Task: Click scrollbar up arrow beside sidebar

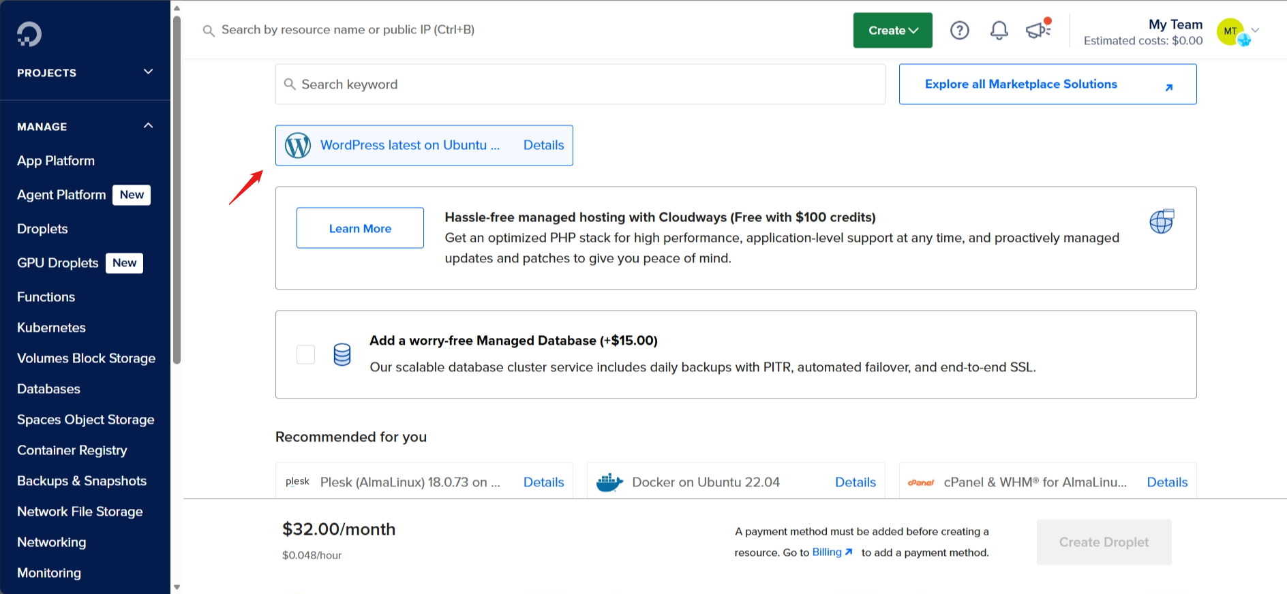Action: point(177,8)
